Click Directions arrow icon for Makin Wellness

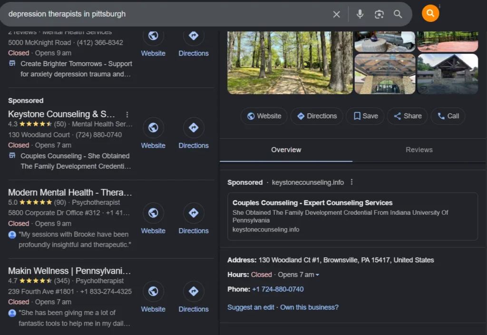pyautogui.click(x=194, y=291)
